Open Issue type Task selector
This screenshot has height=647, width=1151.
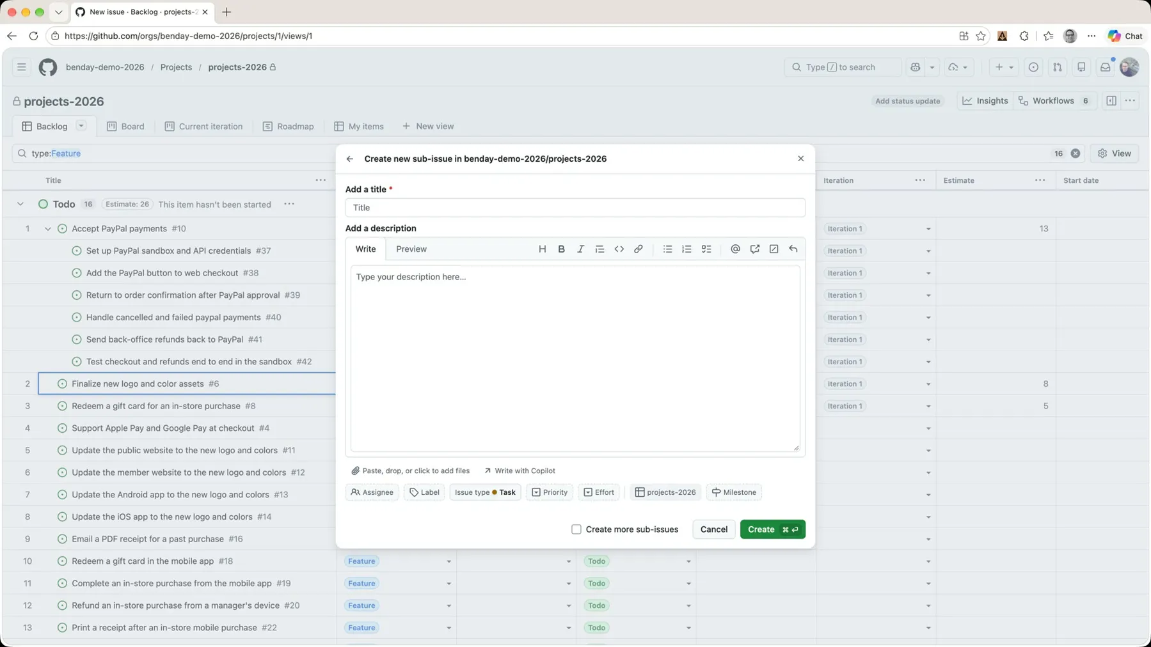(485, 492)
